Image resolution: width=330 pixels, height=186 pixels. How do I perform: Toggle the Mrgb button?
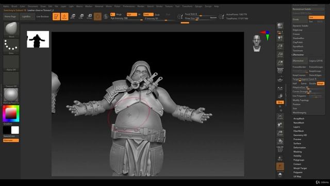tap(119, 14)
